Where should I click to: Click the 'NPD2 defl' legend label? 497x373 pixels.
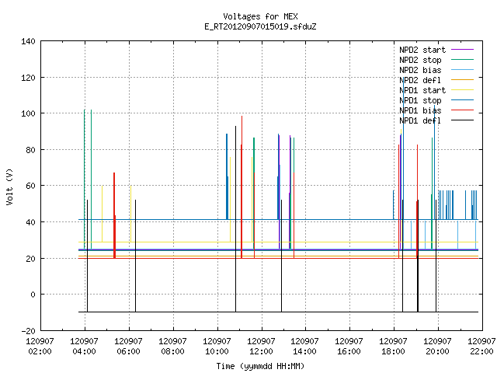pyautogui.click(x=420, y=80)
